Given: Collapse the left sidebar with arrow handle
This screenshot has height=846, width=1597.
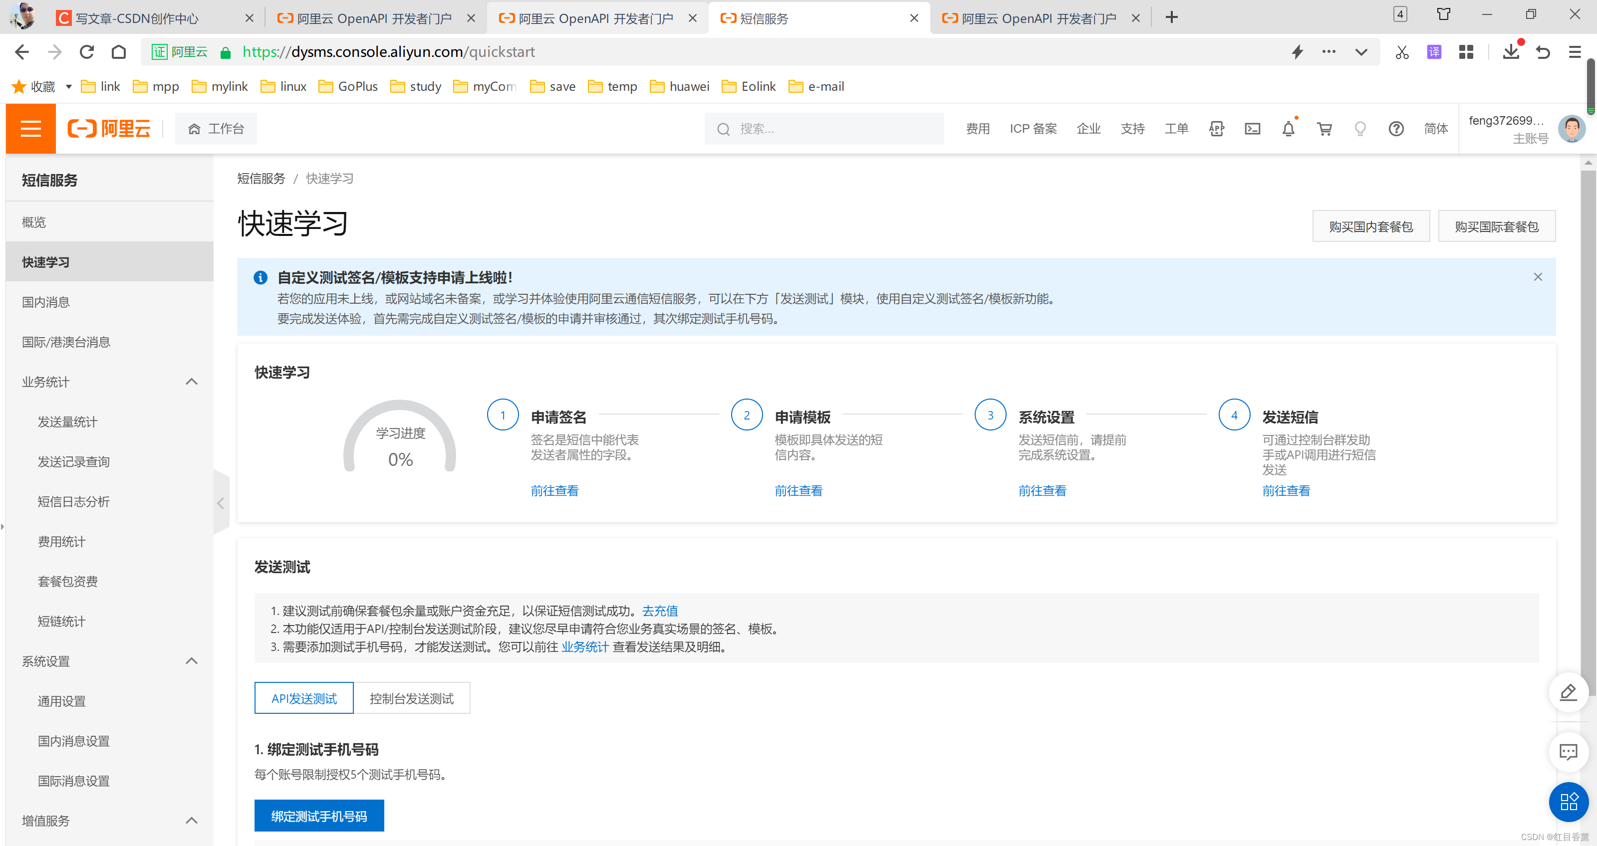Looking at the screenshot, I should click(x=221, y=503).
